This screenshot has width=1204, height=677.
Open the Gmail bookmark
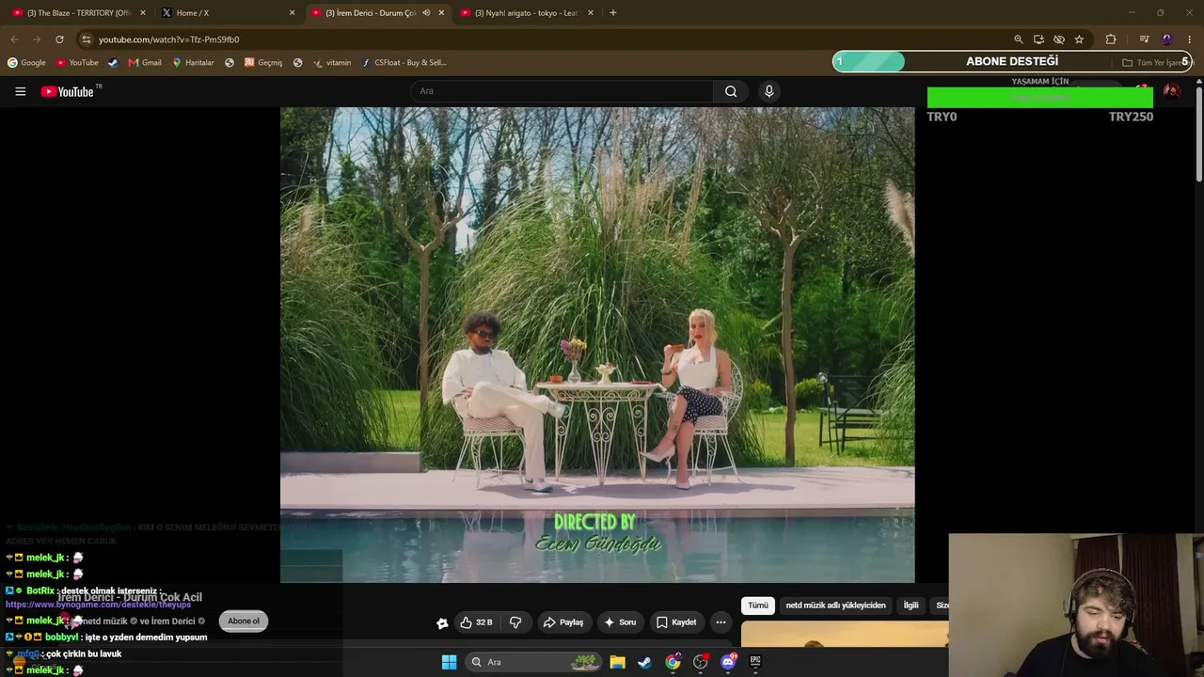145,63
